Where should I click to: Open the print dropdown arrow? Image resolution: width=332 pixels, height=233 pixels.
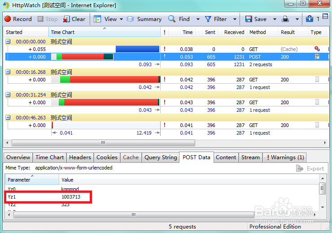[x=297, y=19]
